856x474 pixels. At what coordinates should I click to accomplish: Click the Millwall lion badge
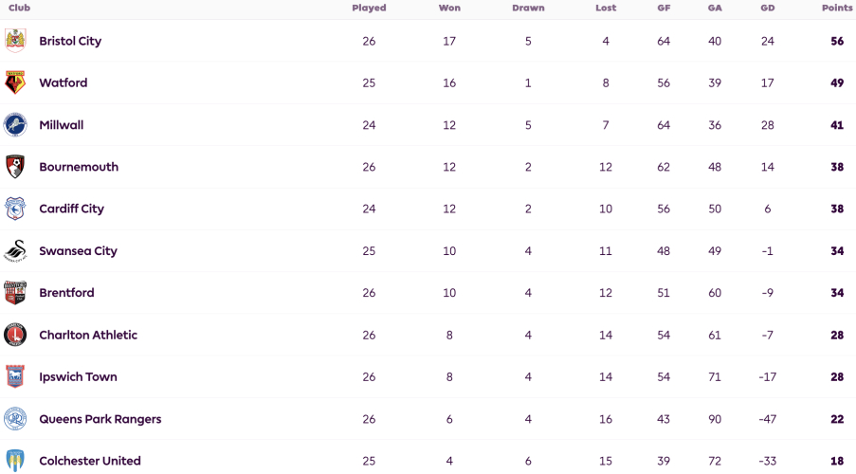click(15, 125)
